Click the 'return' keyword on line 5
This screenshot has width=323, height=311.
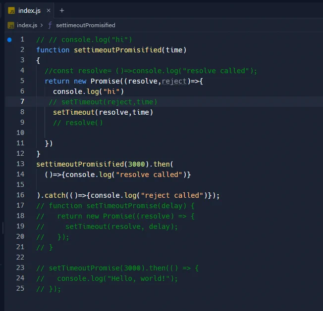pos(57,81)
